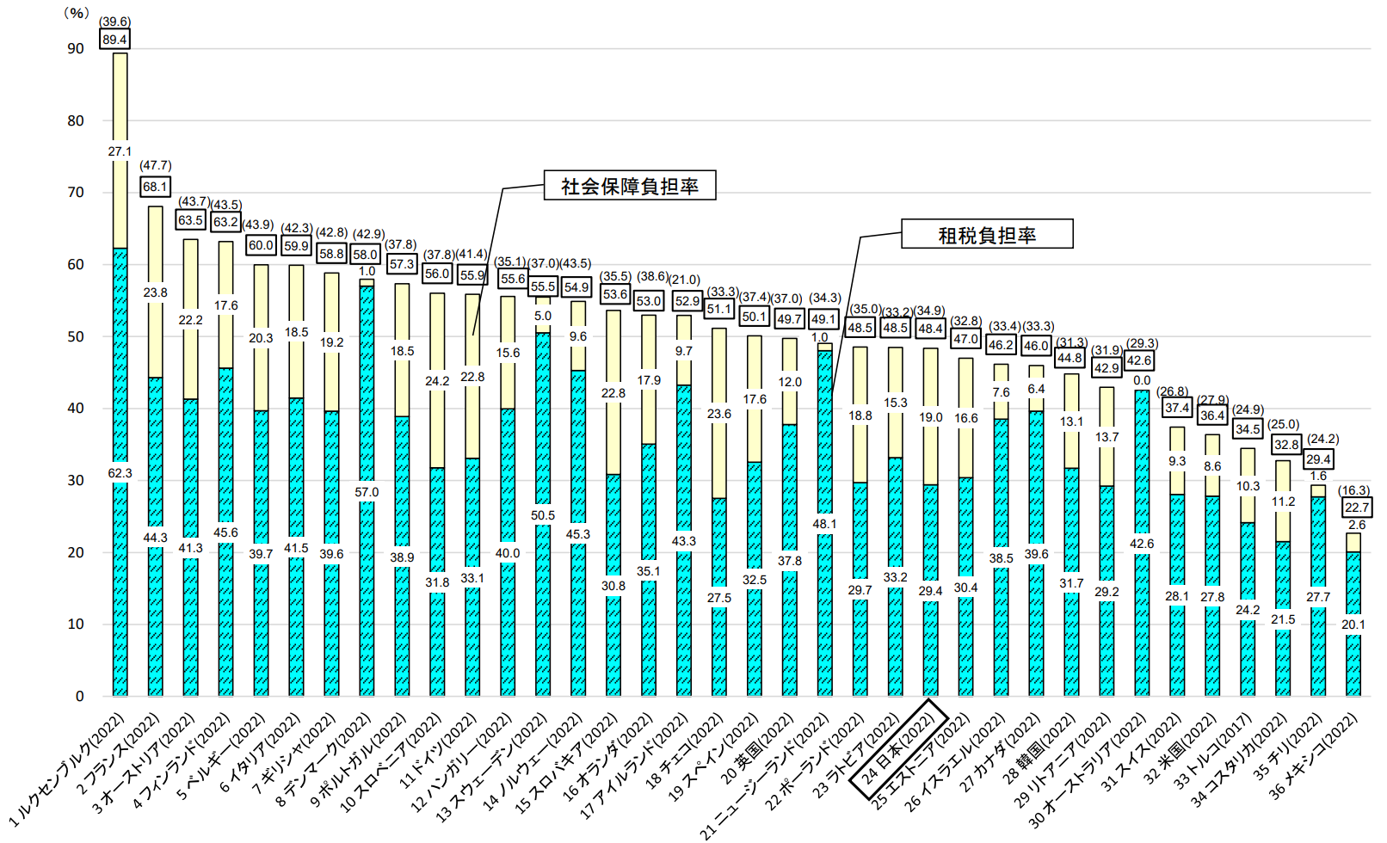The height and width of the screenshot is (843, 1387).
Task: Click the (47.7) value above France
Action: pyautogui.click(x=156, y=166)
